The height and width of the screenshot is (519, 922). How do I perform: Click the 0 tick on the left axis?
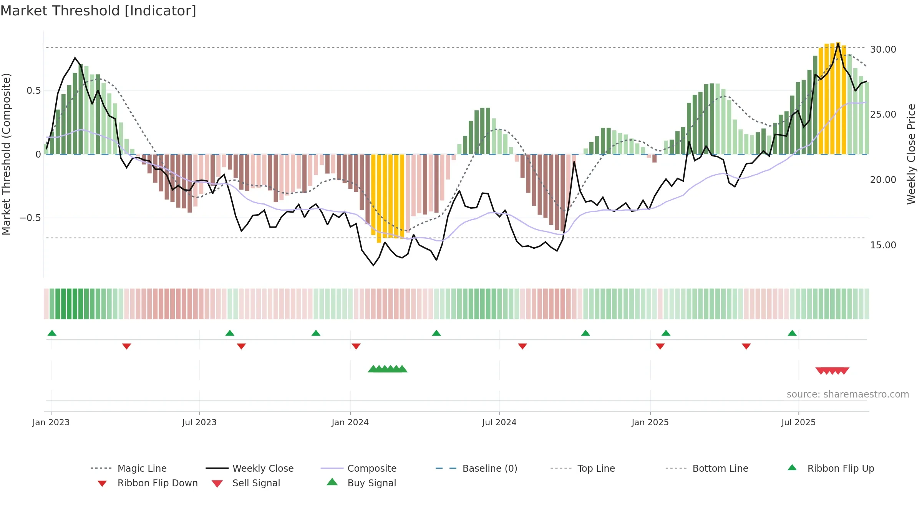[x=38, y=155]
